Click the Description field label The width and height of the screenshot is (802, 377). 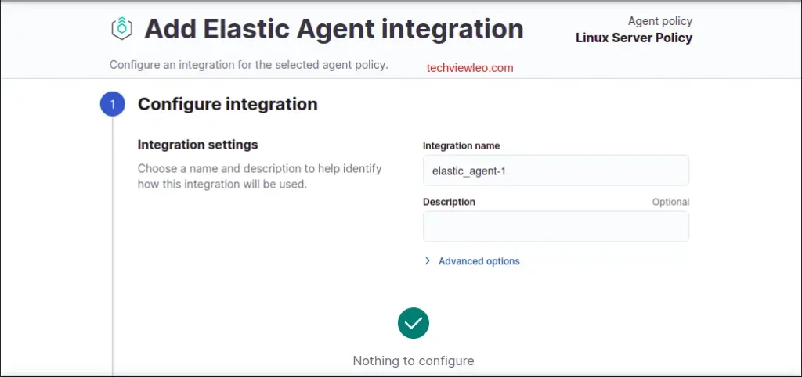(x=449, y=202)
